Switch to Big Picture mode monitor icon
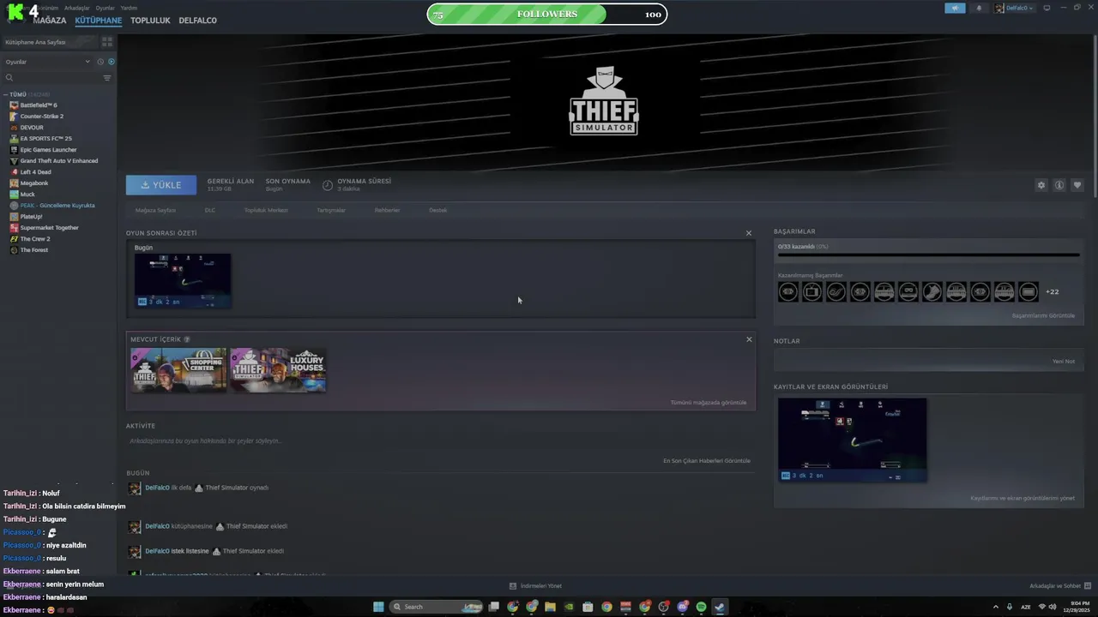 coord(1047,8)
